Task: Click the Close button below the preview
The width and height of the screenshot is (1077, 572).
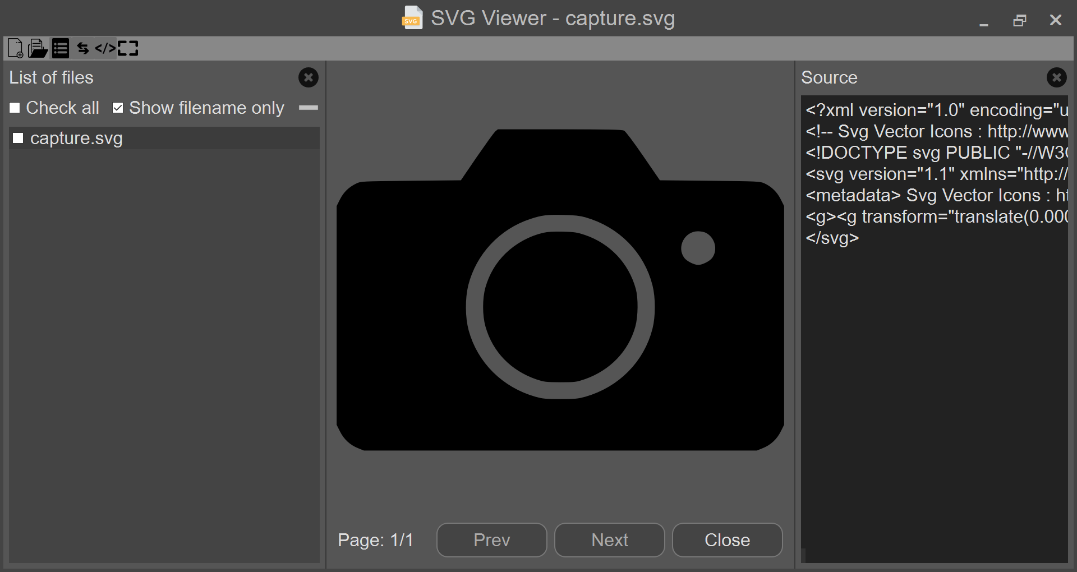Action: (727, 540)
